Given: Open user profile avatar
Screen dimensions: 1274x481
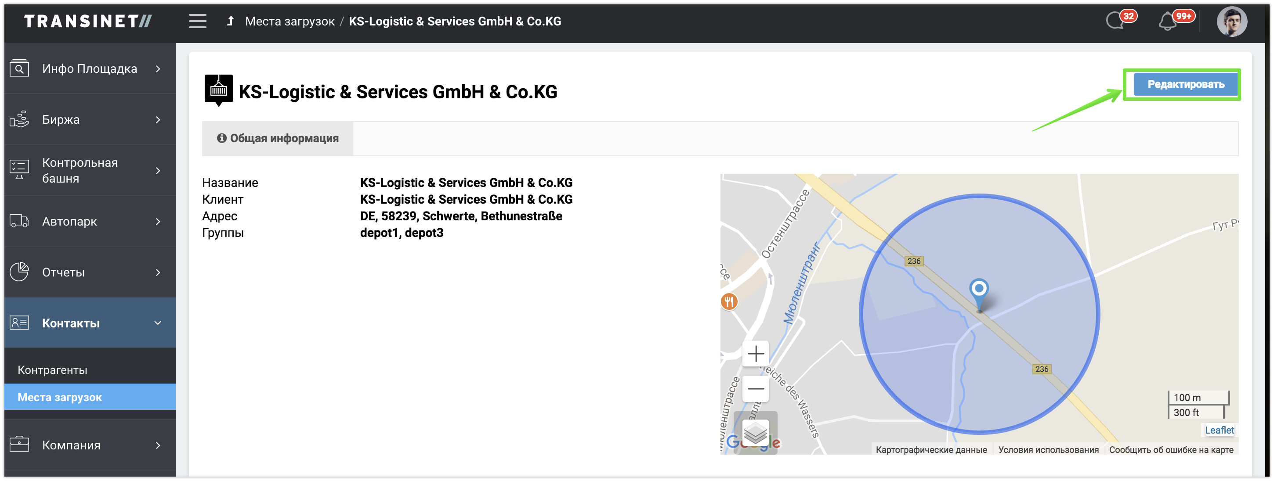Looking at the screenshot, I should pyautogui.click(x=1231, y=22).
